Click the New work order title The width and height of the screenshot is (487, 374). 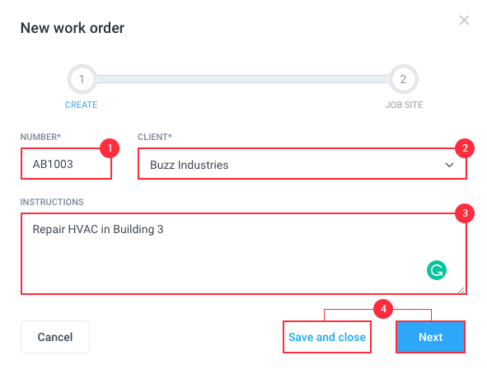click(73, 28)
